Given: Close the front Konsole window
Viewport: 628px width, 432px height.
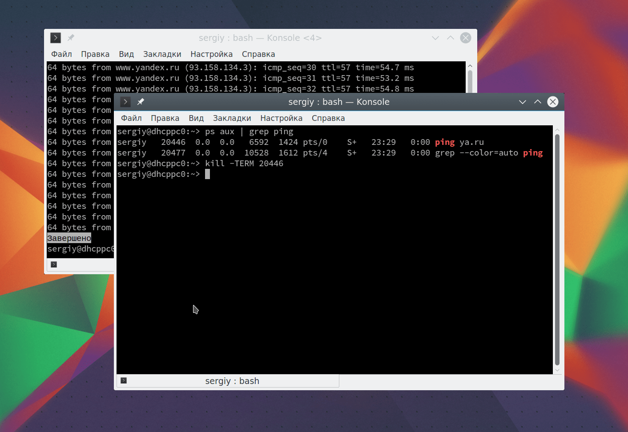Looking at the screenshot, I should coord(553,102).
